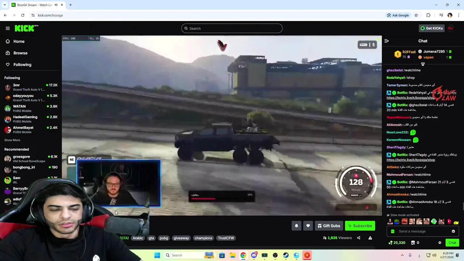Open 3mr channel in Following list
This screenshot has height=261, width=464.
[31, 87]
